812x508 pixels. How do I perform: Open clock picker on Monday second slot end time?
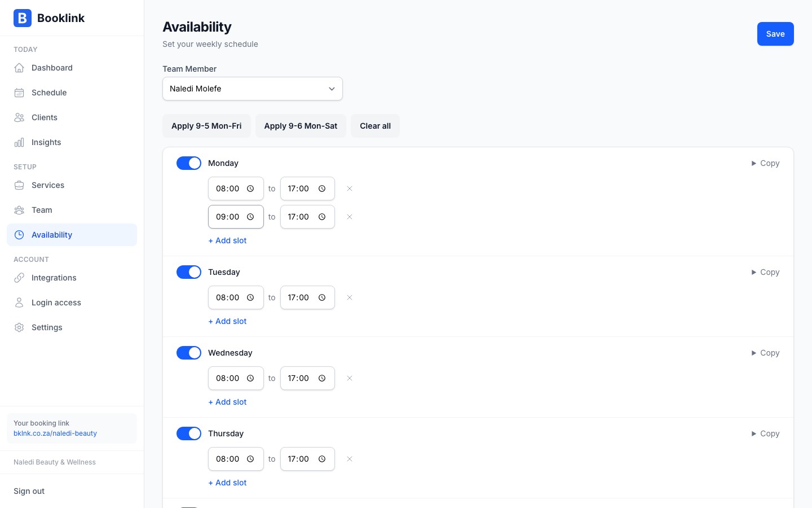322,217
